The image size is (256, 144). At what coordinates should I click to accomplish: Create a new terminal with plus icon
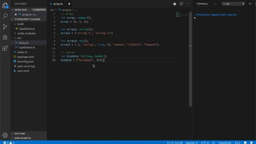coord(250,4)
